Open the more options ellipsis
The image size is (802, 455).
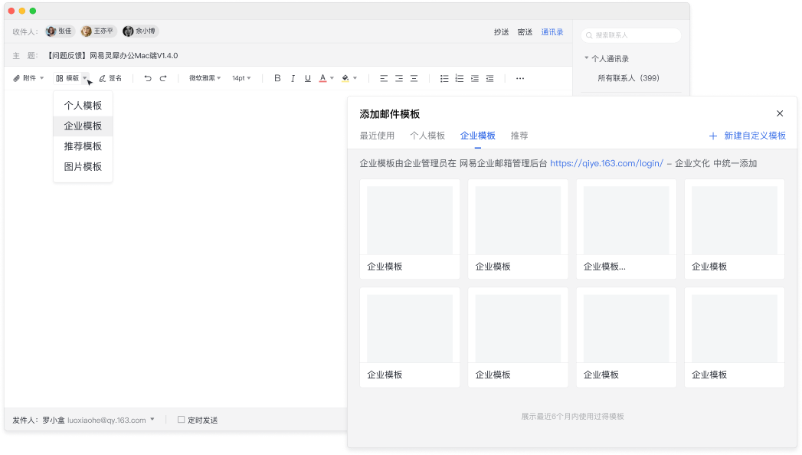(x=520, y=78)
